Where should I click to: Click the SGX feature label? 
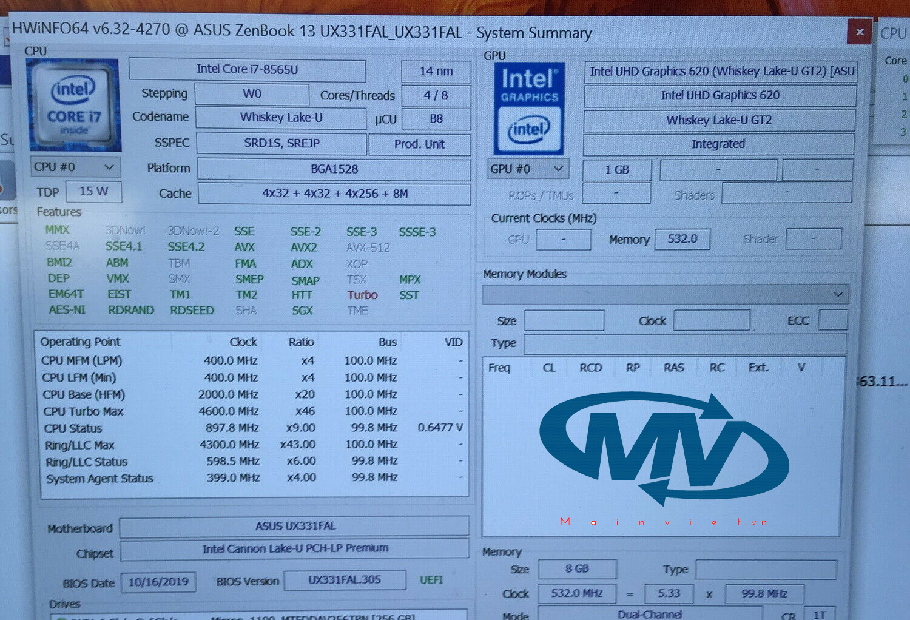point(302,311)
